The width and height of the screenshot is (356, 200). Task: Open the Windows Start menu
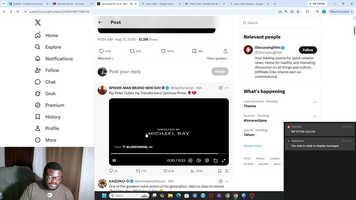[x=104, y=196]
